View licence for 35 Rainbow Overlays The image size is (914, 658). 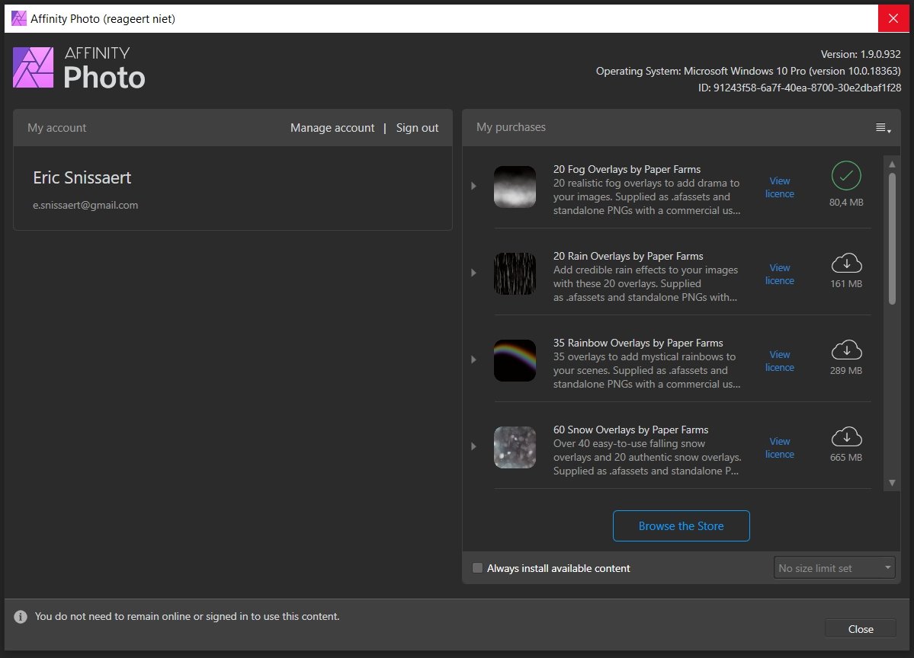[780, 361]
